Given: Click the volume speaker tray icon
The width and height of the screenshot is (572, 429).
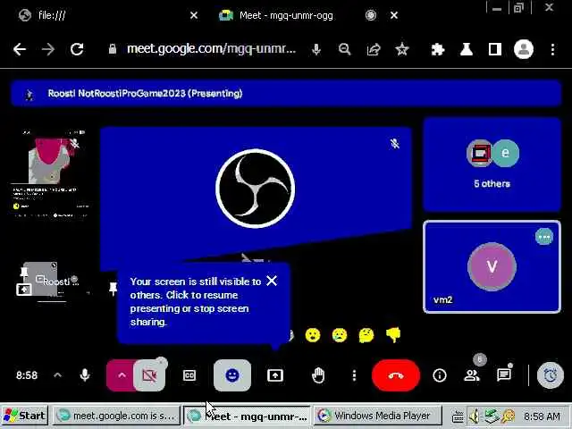Looking at the screenshot, I should click(475, 416).
